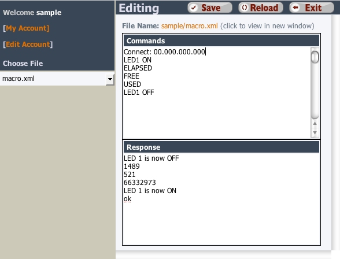This screenshot has height=259, width=340.
Task: Click the Commands scrollbar thumb
Action: [315, 57]
